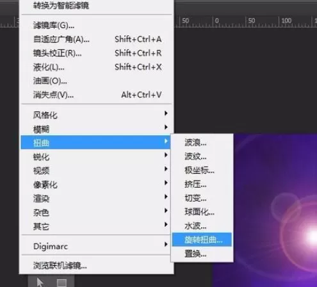317x287 pixels.
Task: Choose 转换为智能滤镜 menu entry
Action: coord(97,6)
